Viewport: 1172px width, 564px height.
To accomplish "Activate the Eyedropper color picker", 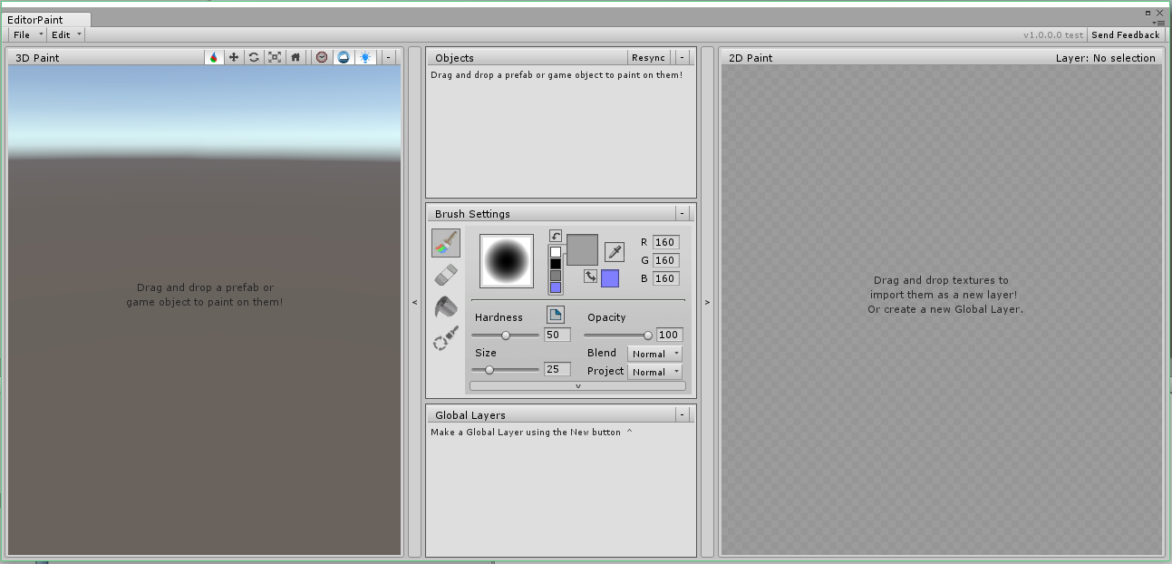I will click(x=615, y=253).
